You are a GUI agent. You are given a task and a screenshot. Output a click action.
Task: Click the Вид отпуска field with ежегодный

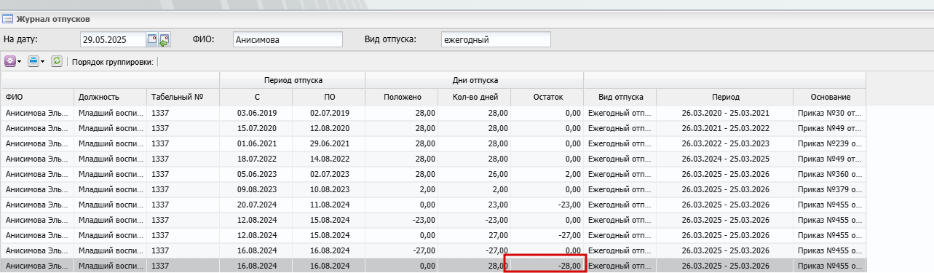pos(496,39)
